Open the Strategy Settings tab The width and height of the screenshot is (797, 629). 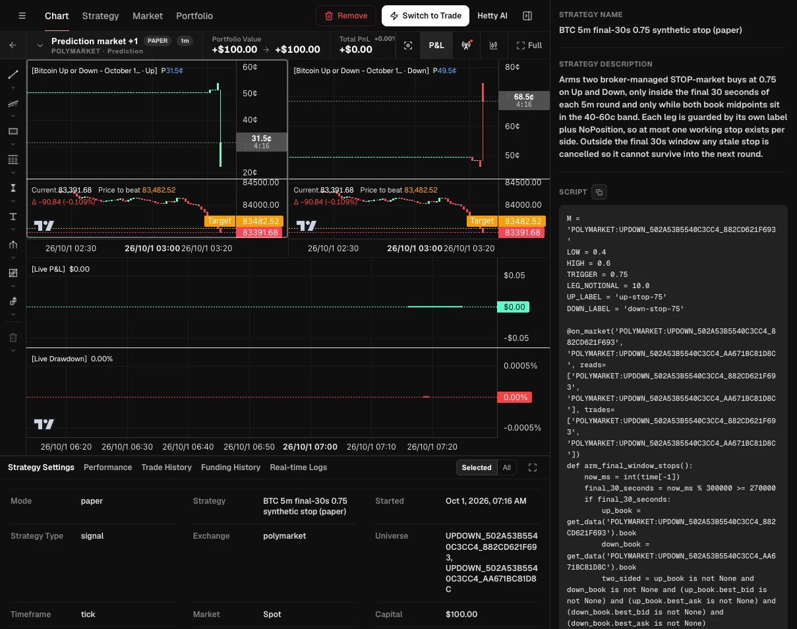pos(41,467)
